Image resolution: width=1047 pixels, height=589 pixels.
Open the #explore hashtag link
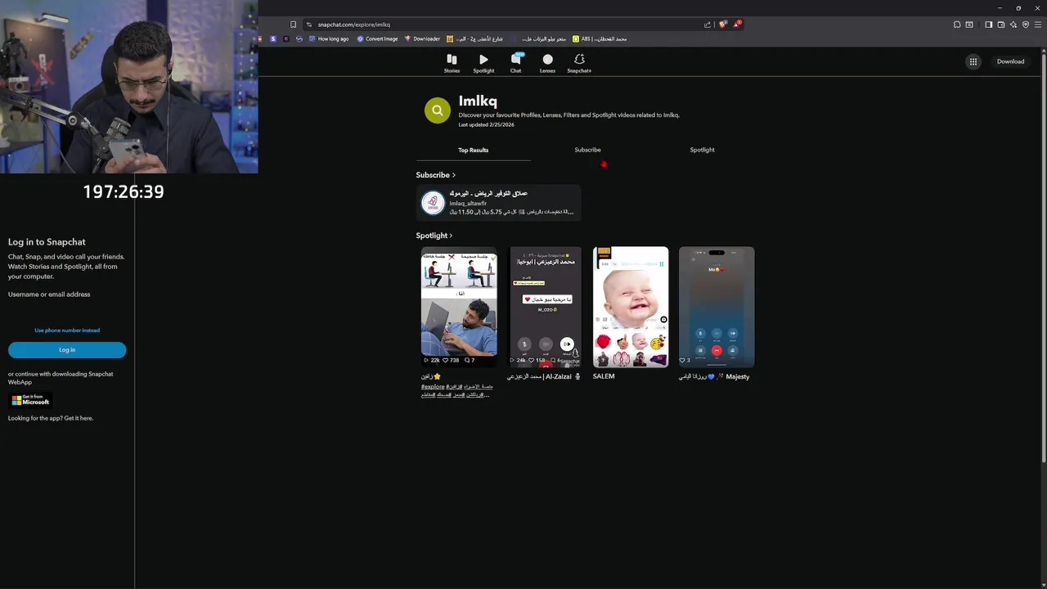433,386
